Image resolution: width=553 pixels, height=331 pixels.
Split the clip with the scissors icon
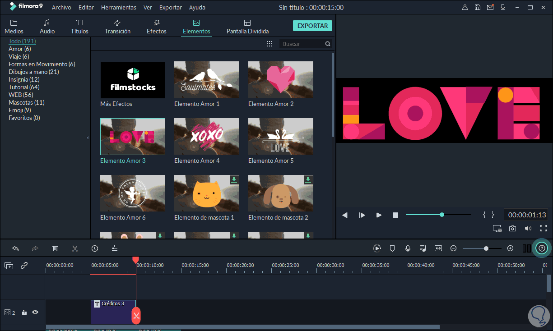(x=74, y=248)
